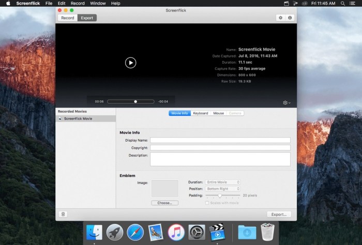This screenshot has height=245, width=362.
Task: Adjust the Padding slider
Action: point(220,195)
